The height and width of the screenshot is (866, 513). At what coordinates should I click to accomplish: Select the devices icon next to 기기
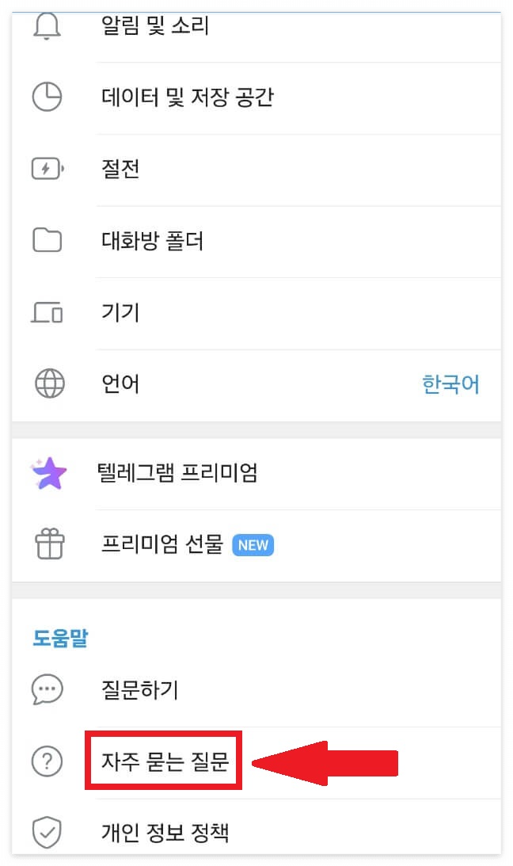49,312
